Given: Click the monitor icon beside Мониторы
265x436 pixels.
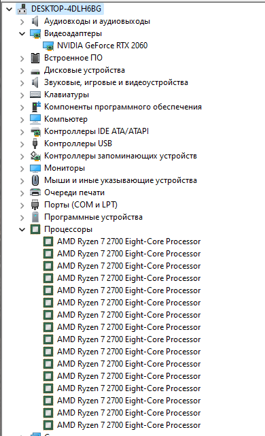Looking at the screenshot, I should (x=35, y=168).
